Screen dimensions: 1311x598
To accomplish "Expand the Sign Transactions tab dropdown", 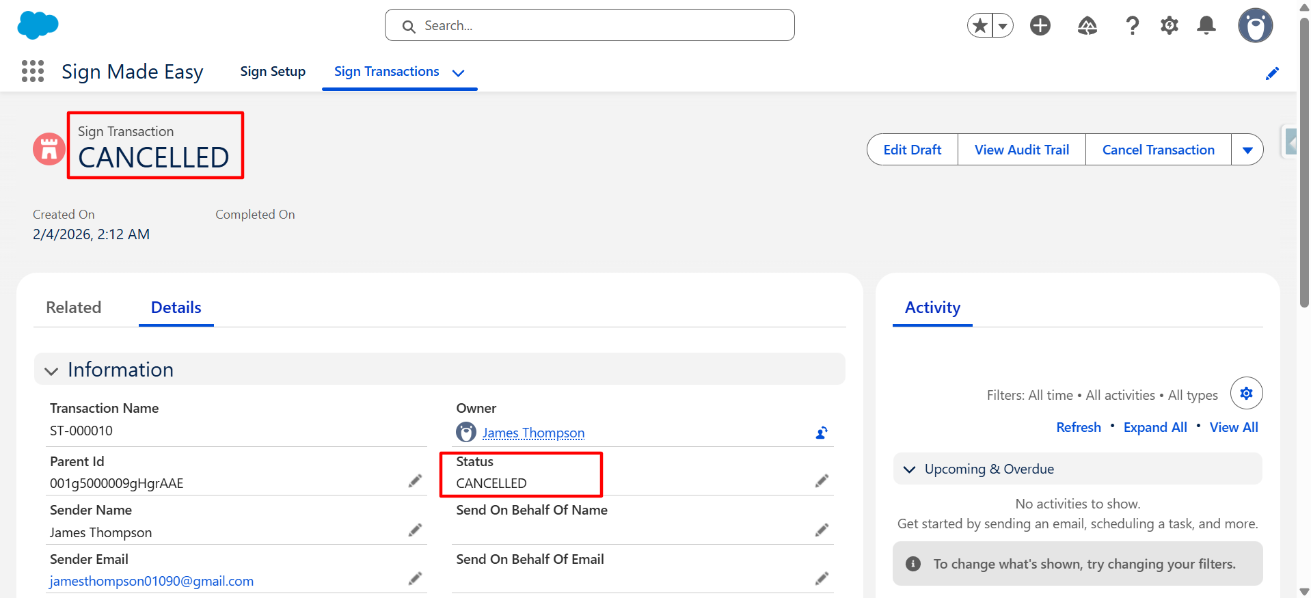I will [459, 73].
